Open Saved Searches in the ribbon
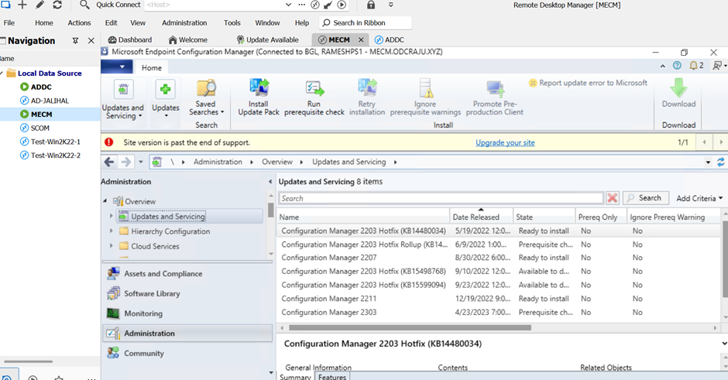This screenshot has width=728, height=380. coord(206,98)
